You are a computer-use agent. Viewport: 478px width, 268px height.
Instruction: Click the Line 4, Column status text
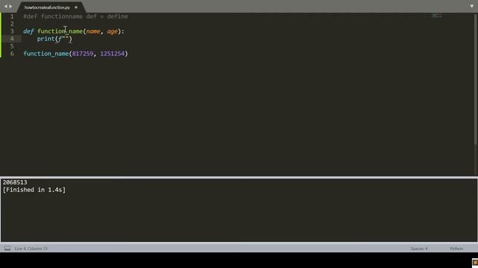pos(31,249)
